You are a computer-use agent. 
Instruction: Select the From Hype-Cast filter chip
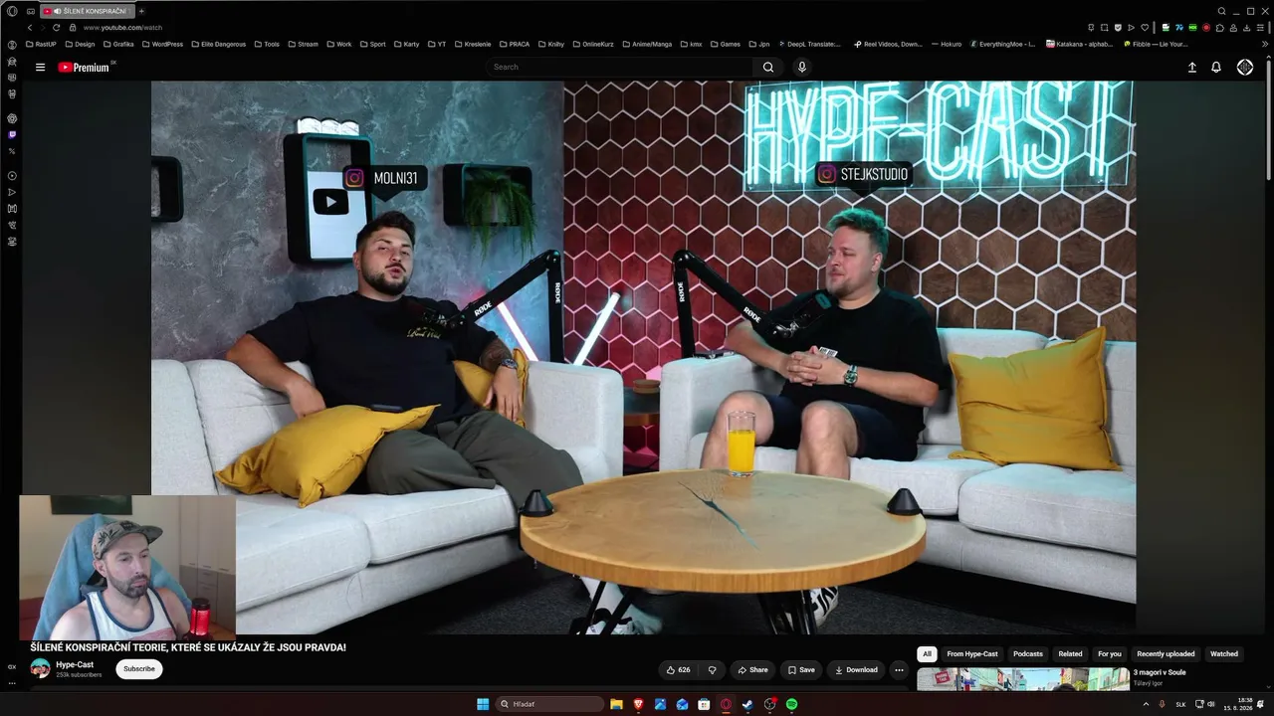[x=972, y=654]
